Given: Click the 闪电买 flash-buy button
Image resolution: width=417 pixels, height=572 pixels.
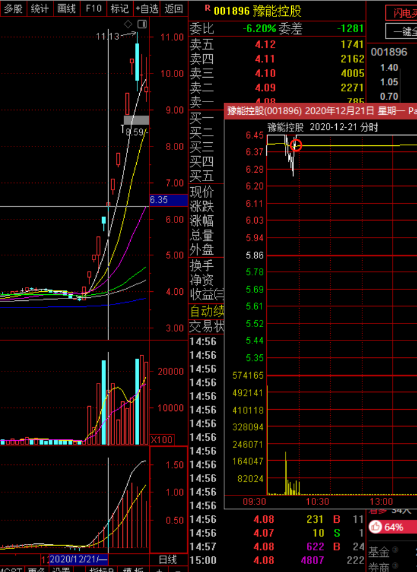Looking at the screenshot, I should (402, 13).
